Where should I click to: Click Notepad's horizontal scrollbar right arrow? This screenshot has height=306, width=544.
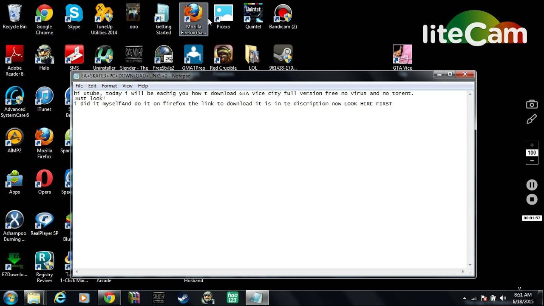click(x=464, y=271)
